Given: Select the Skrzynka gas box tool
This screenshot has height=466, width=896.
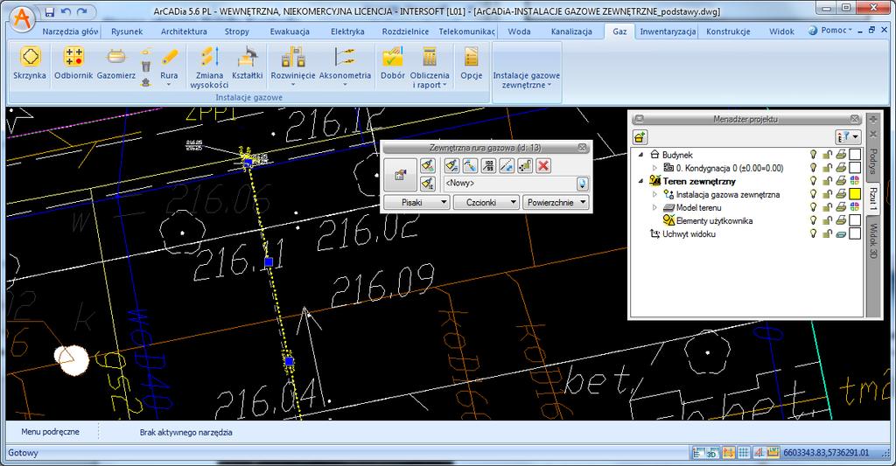Looking at the screenshot, I should (30, 63).
